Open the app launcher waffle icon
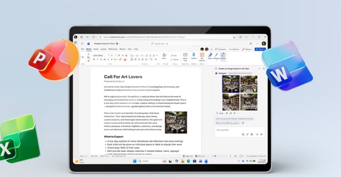The image size is (341, 177). point(82,43)
